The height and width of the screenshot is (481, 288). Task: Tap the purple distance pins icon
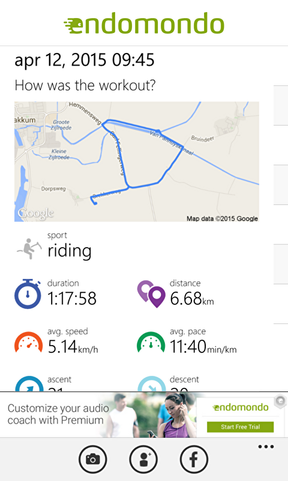[x=151, y=294]
